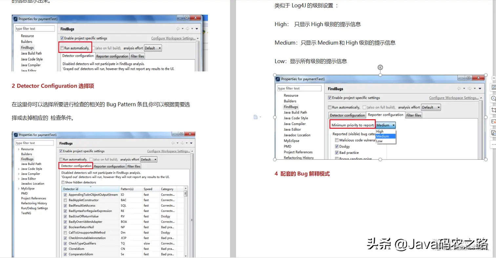Open the screenshot crop tool in right sidebar
Viewport: 496px width, 258px height.
(494, 110)
